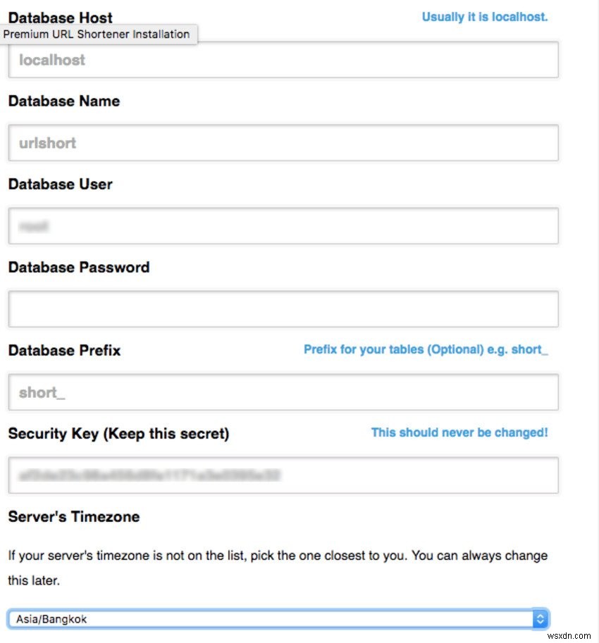Click into the Database User field

[283, 226]
